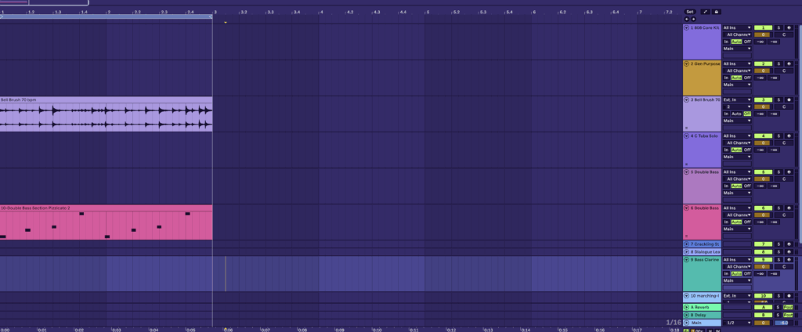Open All Ins input dropdown on track 4

(x=736, y=135)
